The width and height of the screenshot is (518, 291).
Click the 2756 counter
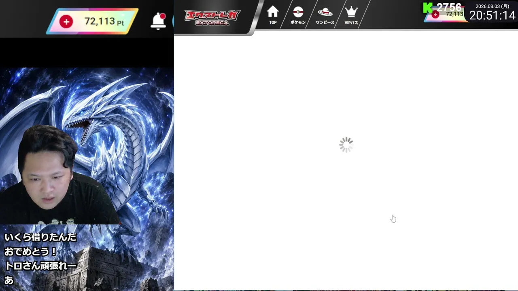[449, 7]
